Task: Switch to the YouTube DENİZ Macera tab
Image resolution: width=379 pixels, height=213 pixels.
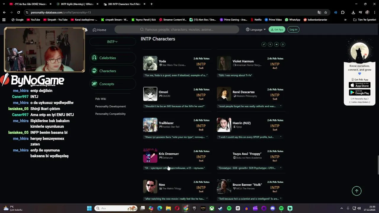Action: tap(30, 4)
